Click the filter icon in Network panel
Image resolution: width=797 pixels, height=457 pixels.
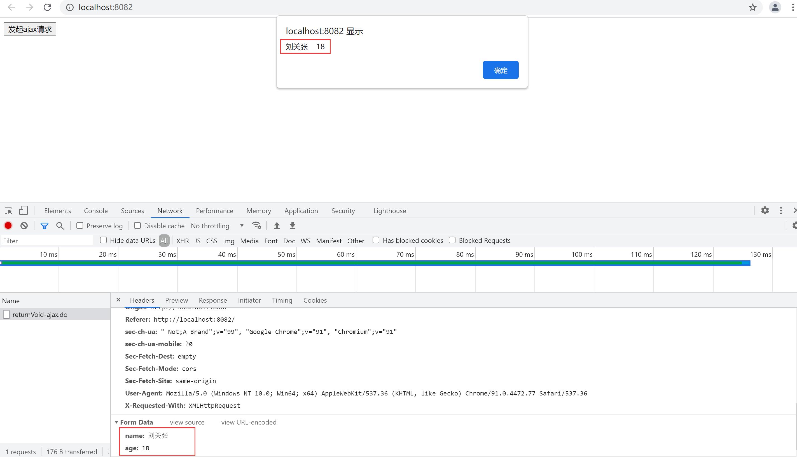tap(44, 225)
